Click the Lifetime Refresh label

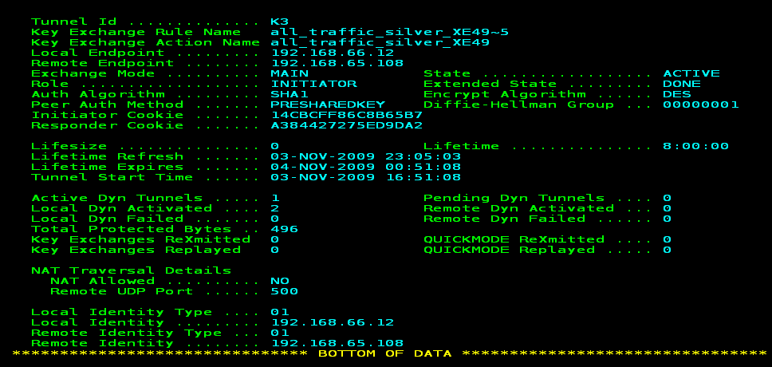click(108, 156)
